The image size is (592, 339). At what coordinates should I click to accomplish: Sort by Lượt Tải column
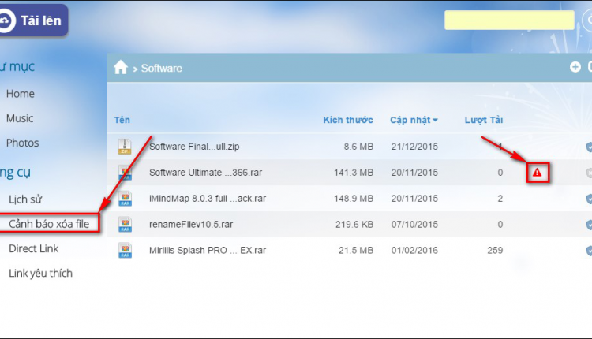tap(484, 120)
